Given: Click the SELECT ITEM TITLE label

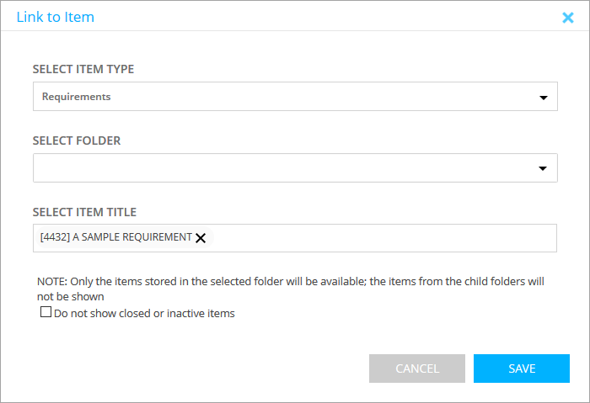Looking at the screenshot, I should [x=84, y=212].
